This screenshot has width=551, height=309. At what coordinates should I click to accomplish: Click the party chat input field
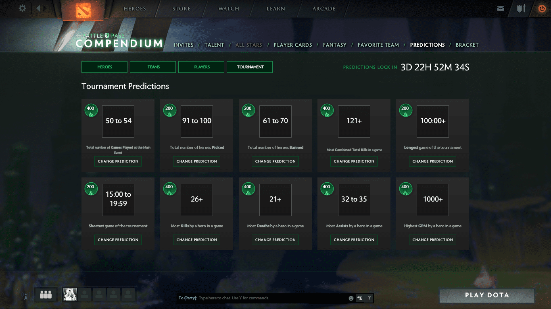click(270, 298)
